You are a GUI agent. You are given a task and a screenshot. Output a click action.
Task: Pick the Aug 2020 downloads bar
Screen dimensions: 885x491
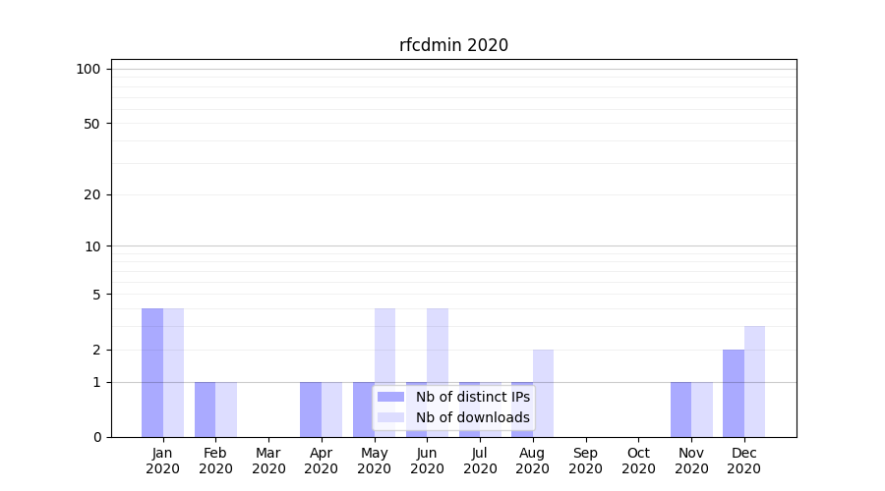[x=543, y=393]
